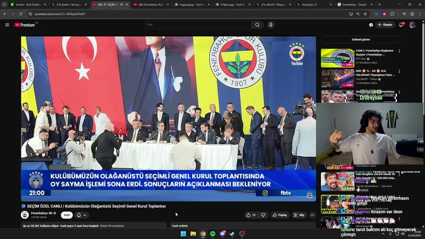Open VALORANT Champions Paris video thumbnail
This screenshot has width=425, height=239.
pyautogui.click(x=337, y=78)
